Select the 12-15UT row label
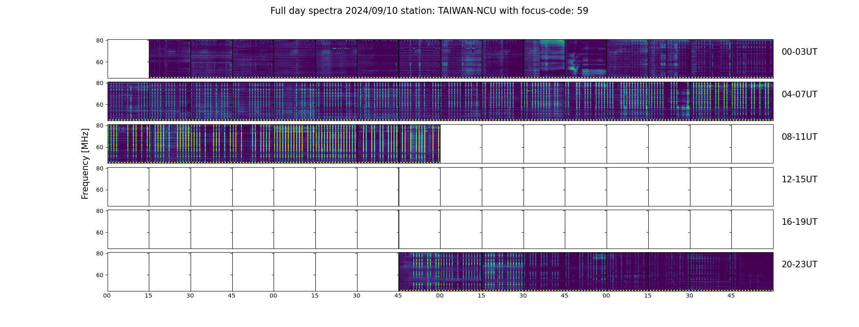Screen dimensions: 859x327 click(799, 179)
